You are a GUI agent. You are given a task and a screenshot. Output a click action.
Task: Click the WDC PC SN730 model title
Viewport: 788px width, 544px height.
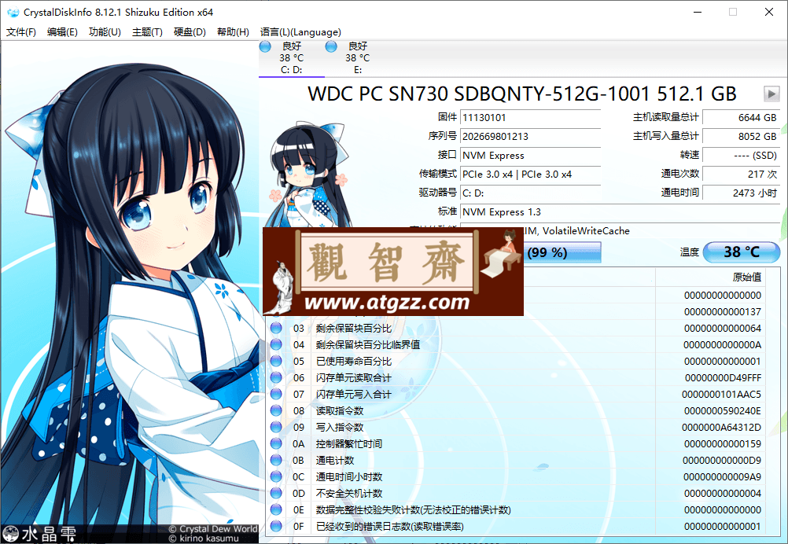pos(522,94)
